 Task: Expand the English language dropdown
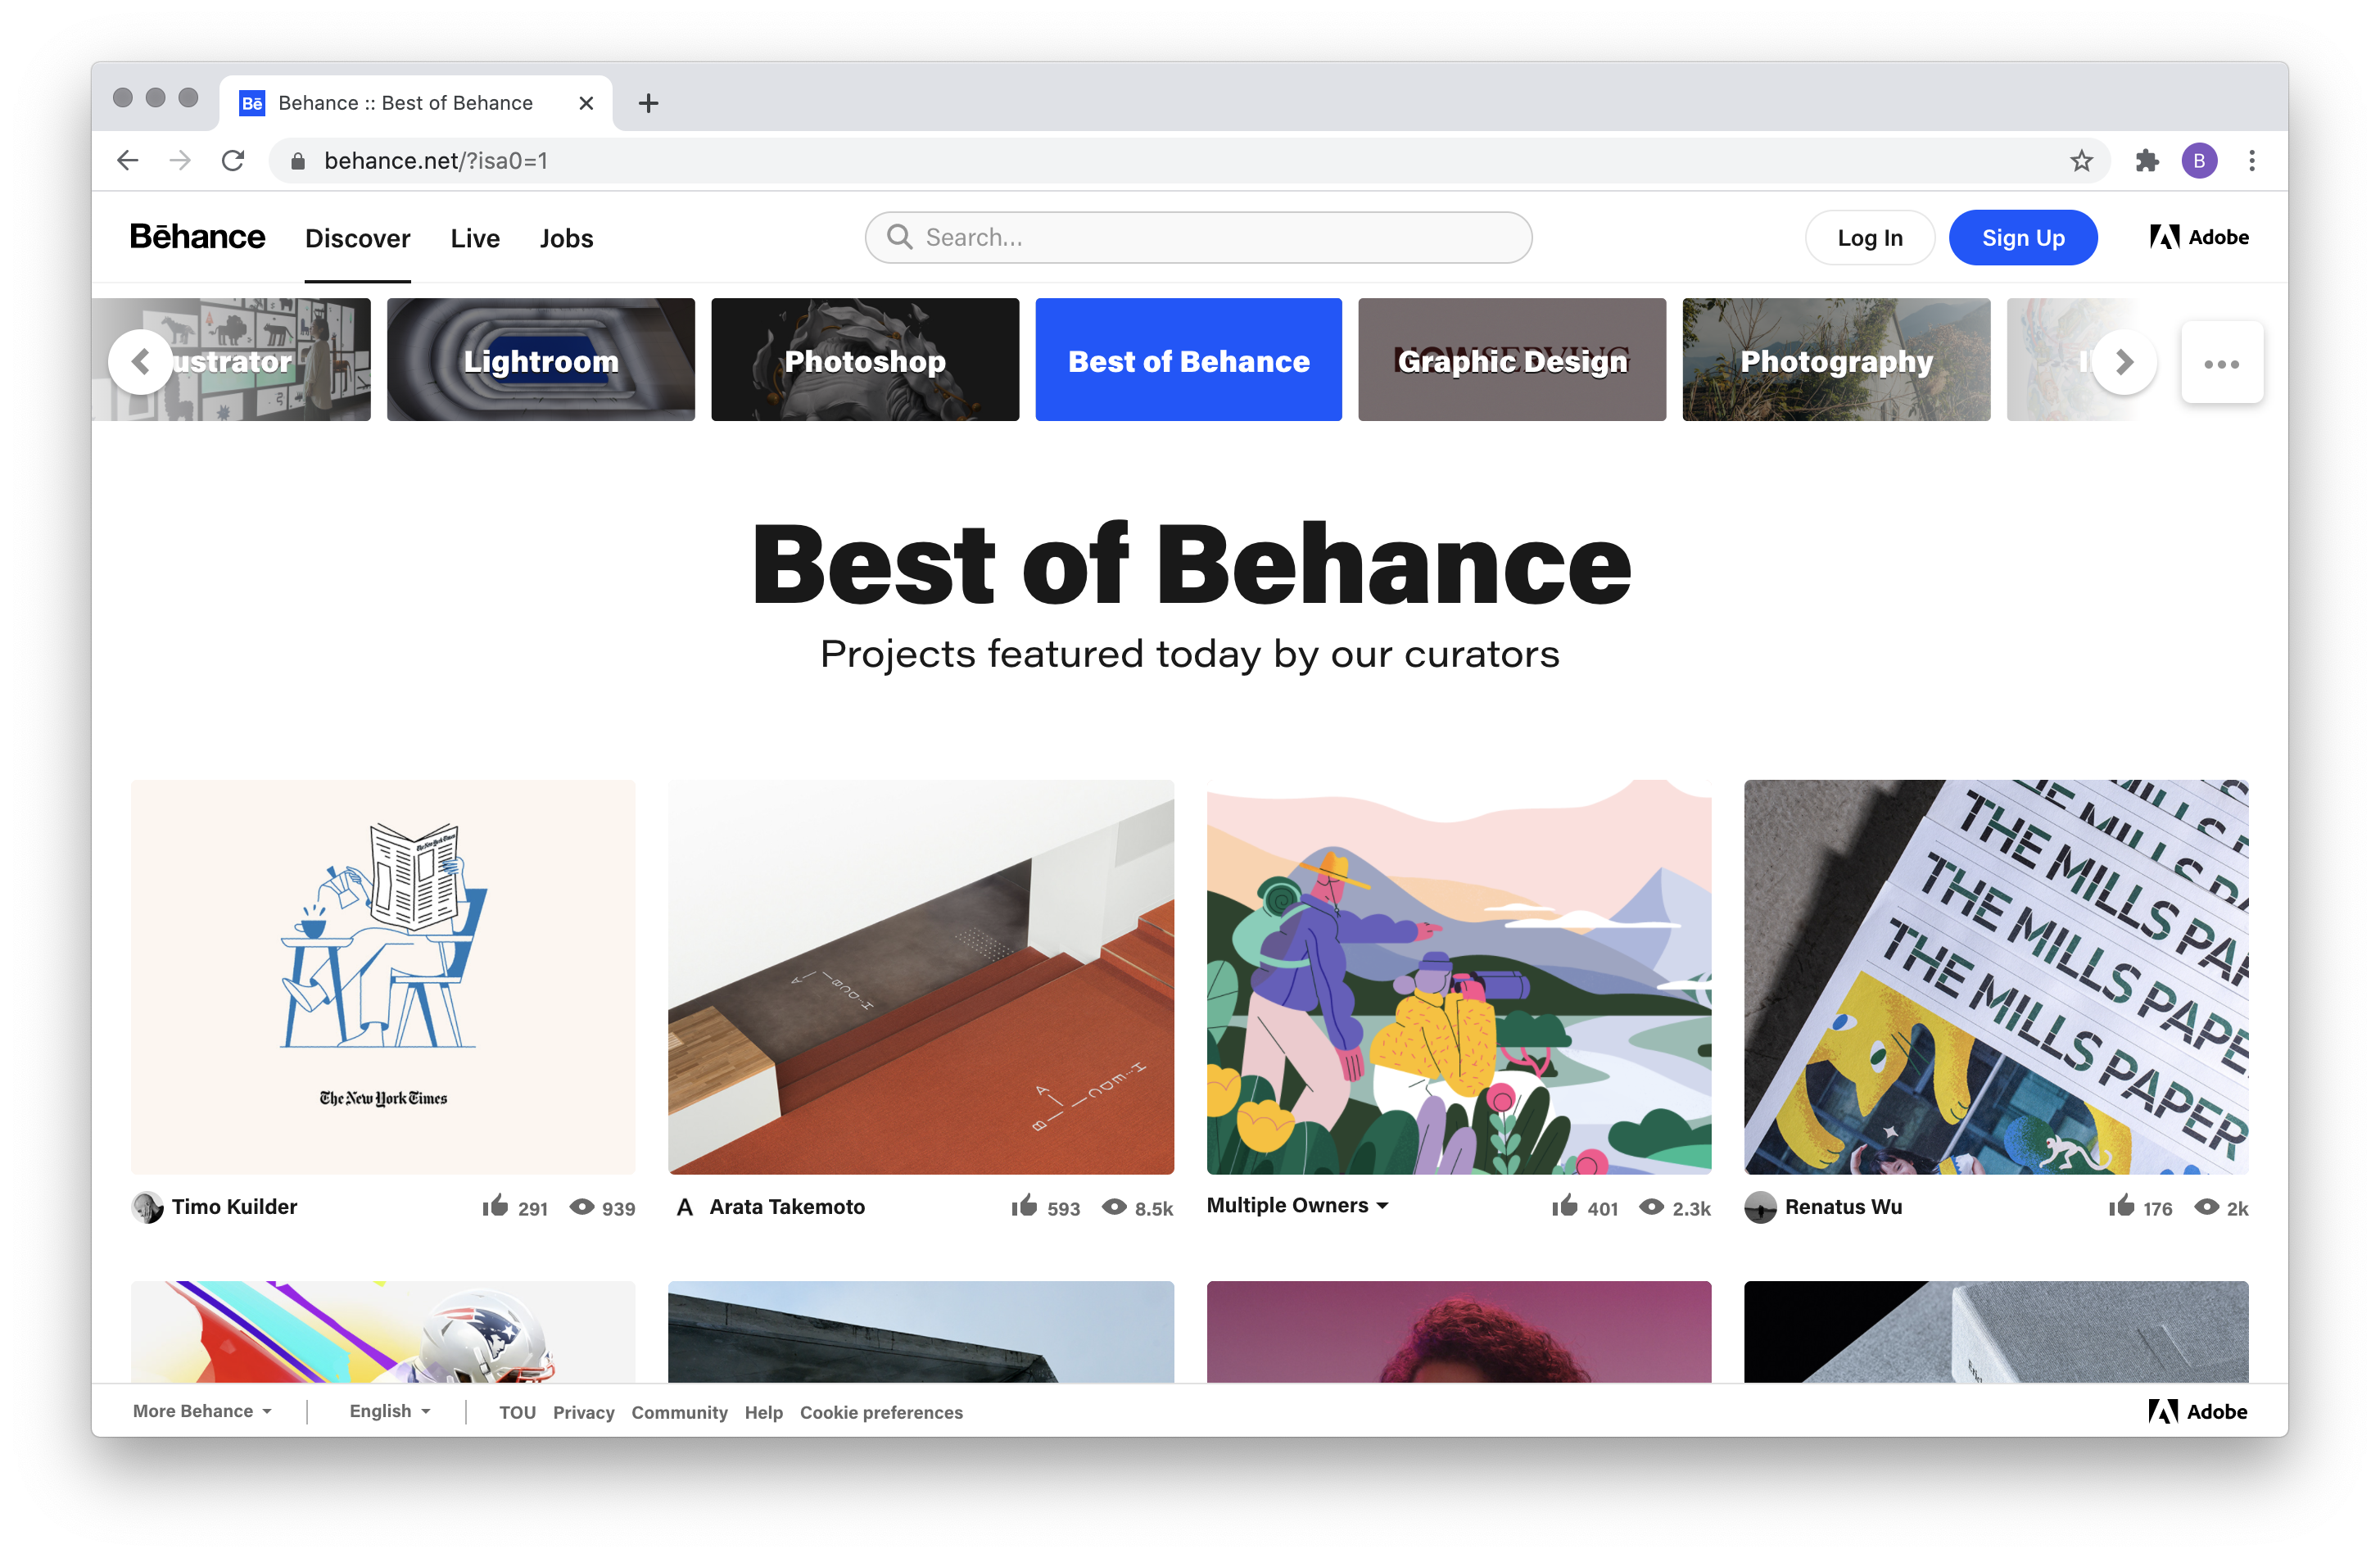387,1411
